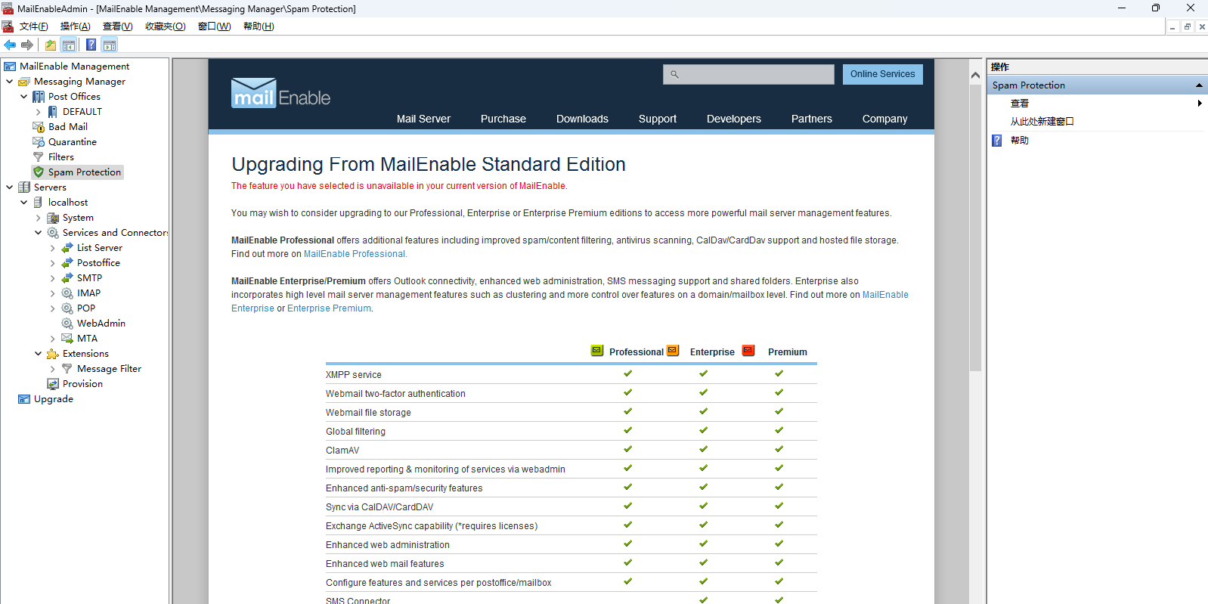1208x604 pixels.
Task: Expand the DEFAULT post office node
Action: click(x=38, y=112)
